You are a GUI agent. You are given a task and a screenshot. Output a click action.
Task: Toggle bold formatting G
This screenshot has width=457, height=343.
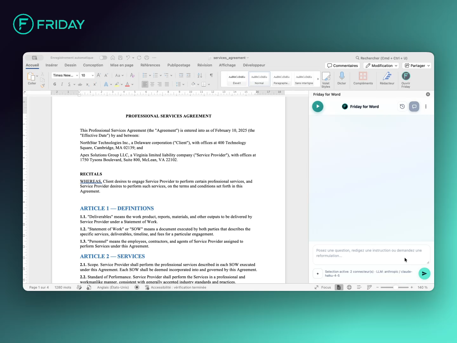(55, 84)
